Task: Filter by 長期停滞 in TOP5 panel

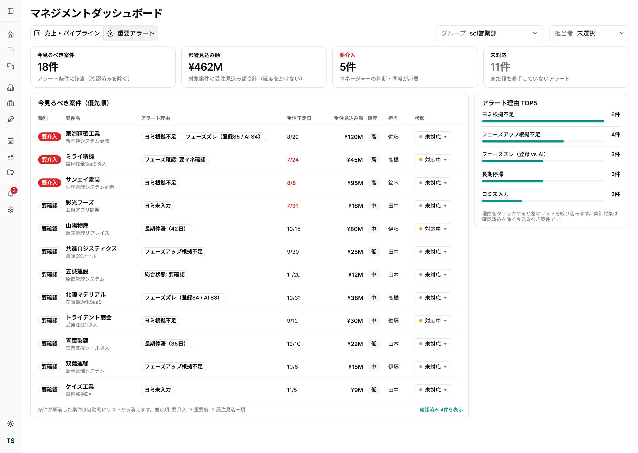Action: tap(551, 177)
